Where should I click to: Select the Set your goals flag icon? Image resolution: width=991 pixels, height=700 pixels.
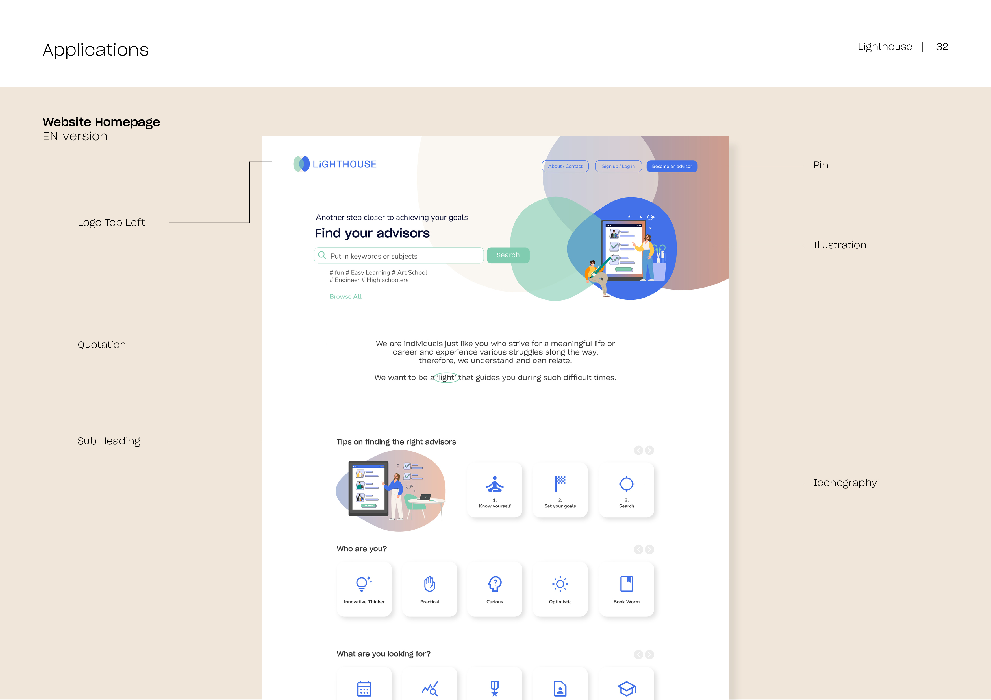click(x=560, y=484)
